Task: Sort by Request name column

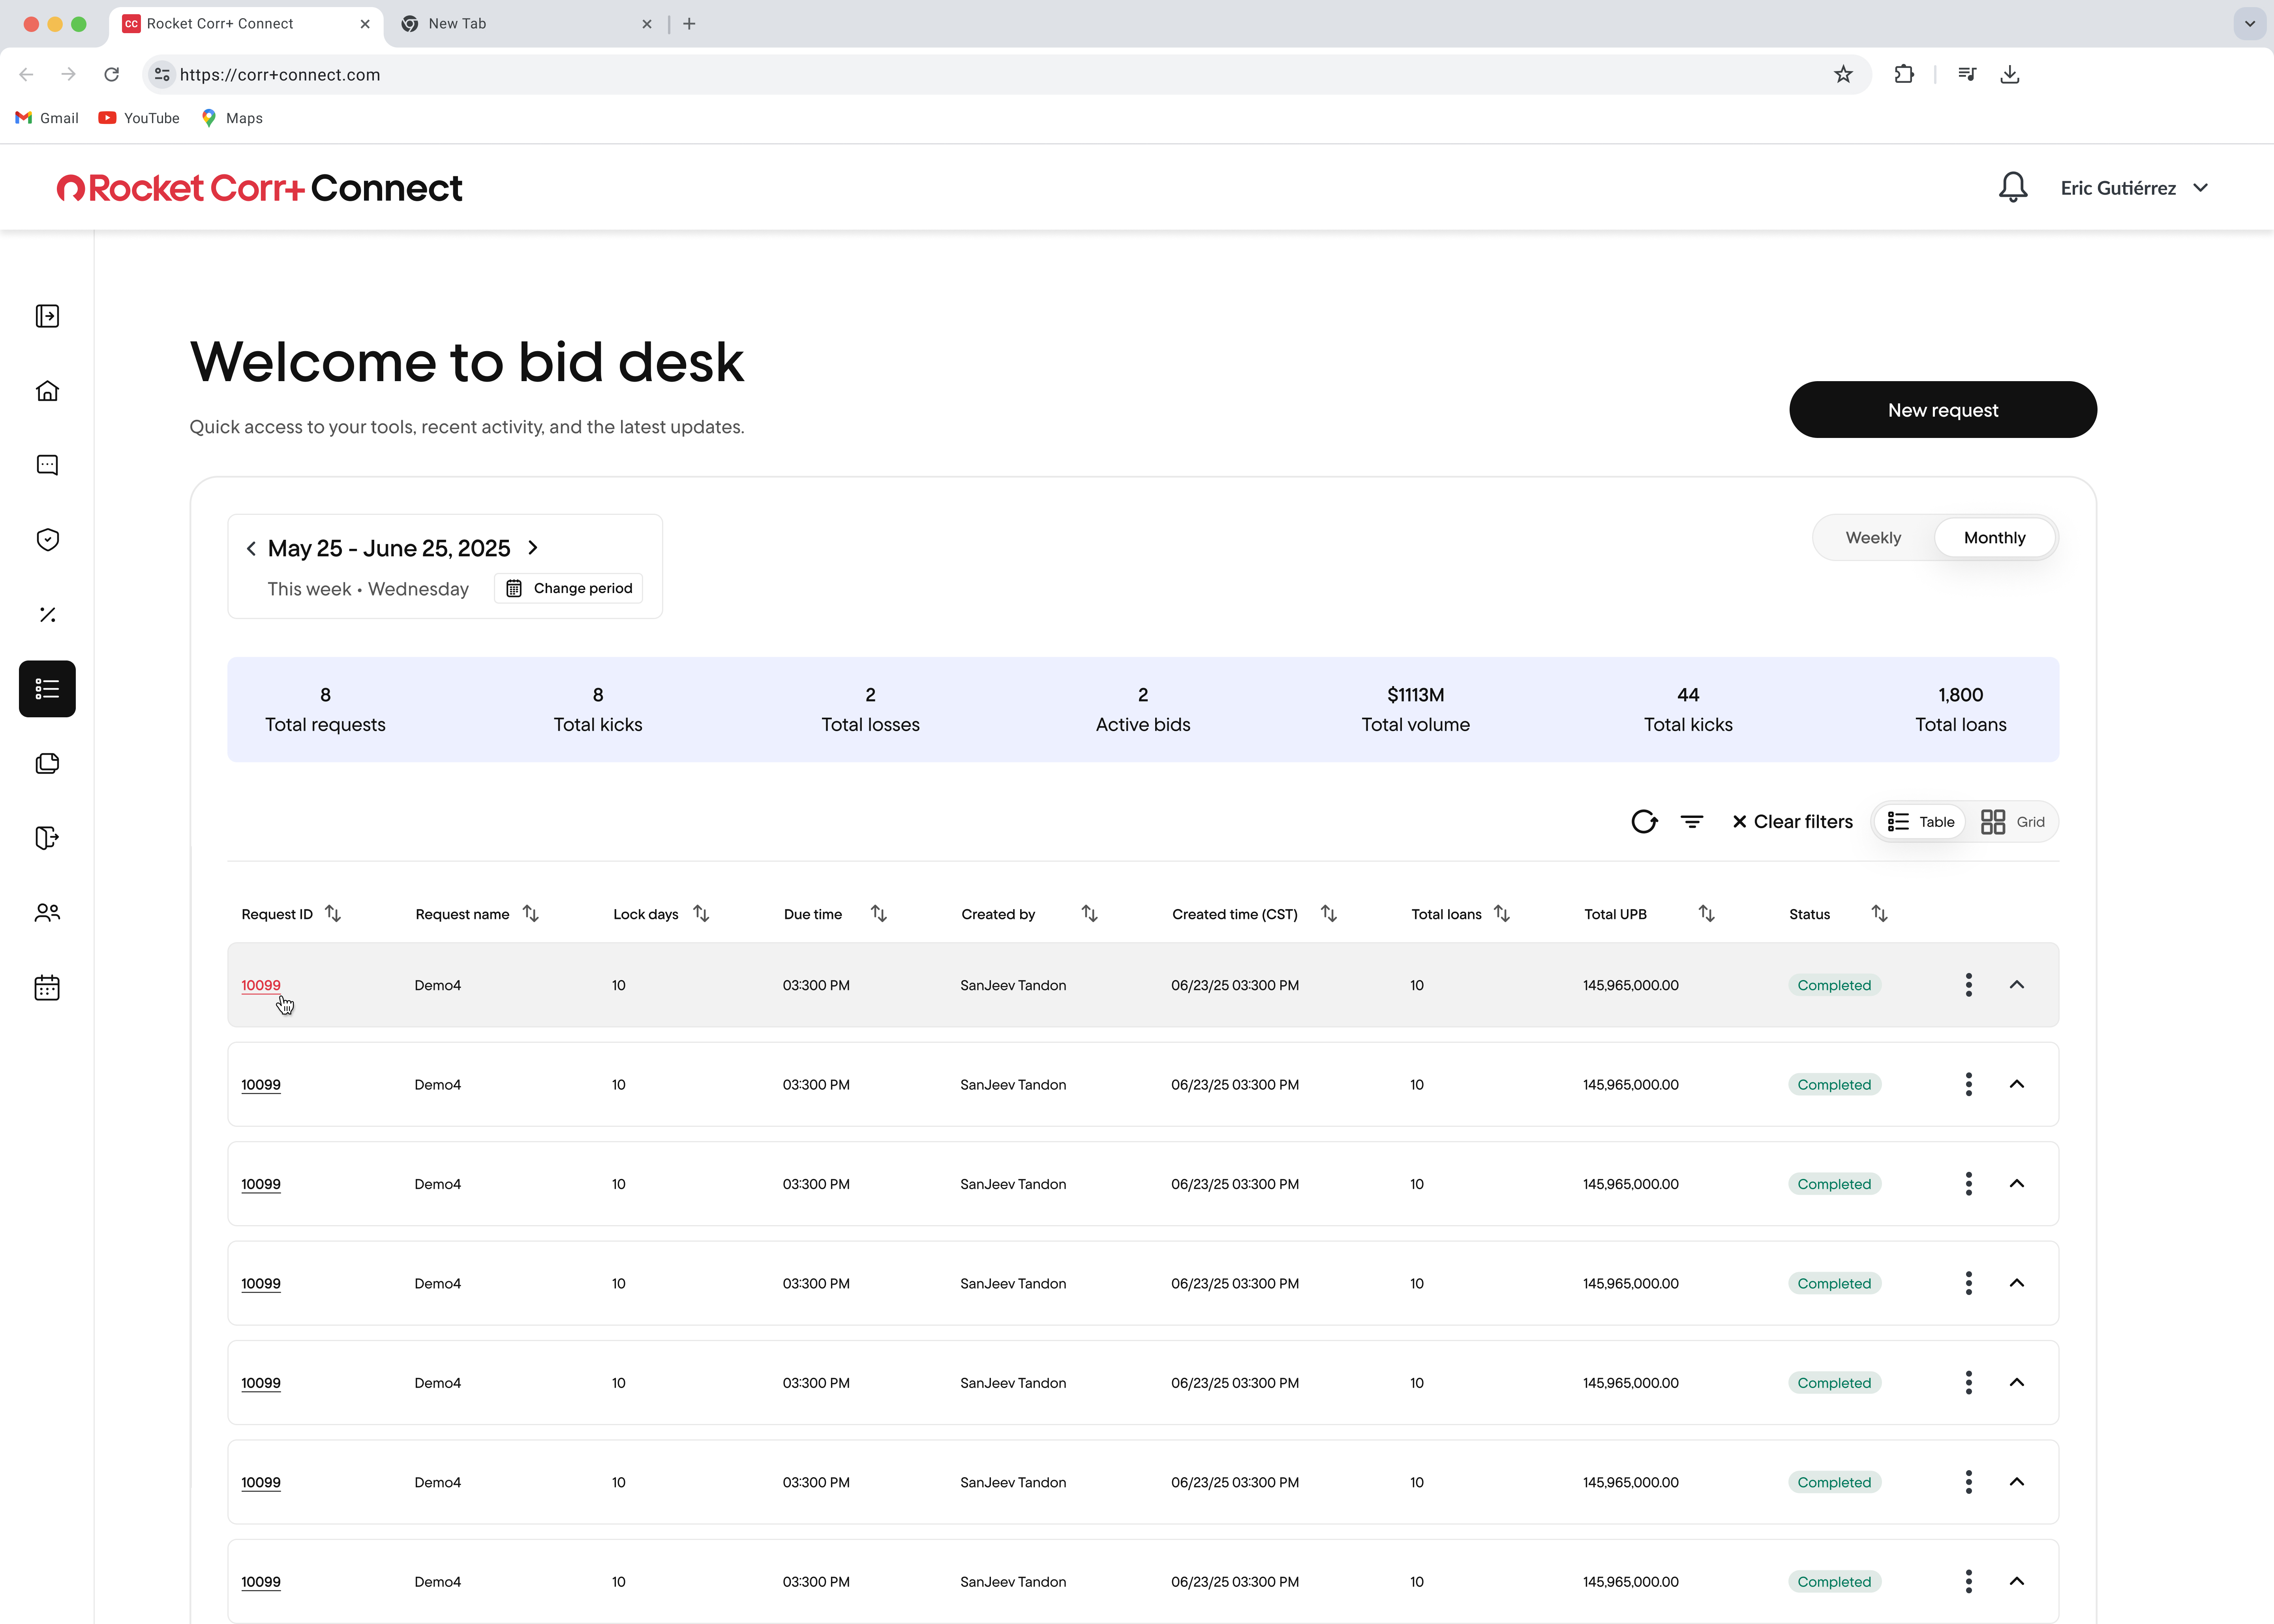Action: coord(531,914)
